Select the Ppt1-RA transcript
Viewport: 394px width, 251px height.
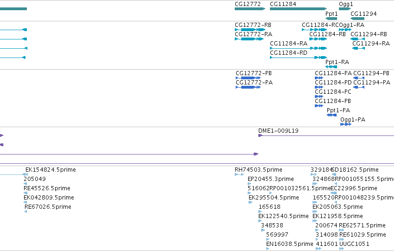tap(331, 67)
